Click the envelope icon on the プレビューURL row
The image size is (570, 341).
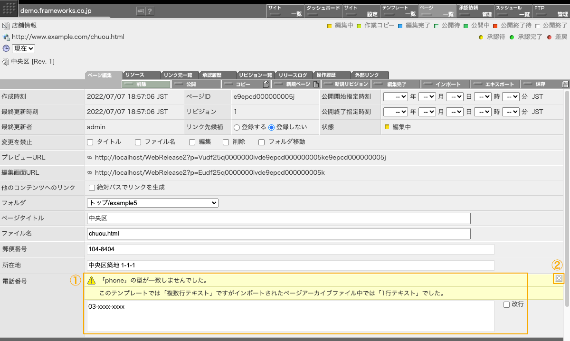[x=90, y=157]
